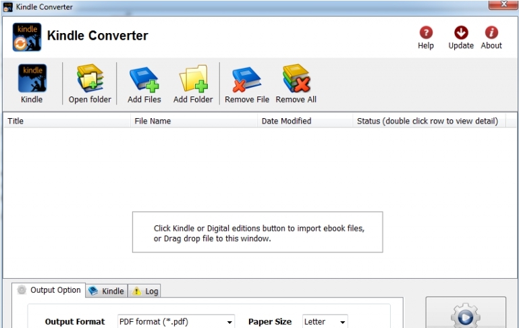Sort by the Date Modified column header

[305, 121]
